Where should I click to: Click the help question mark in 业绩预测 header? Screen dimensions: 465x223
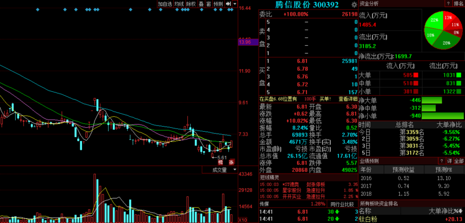[442, 161]
